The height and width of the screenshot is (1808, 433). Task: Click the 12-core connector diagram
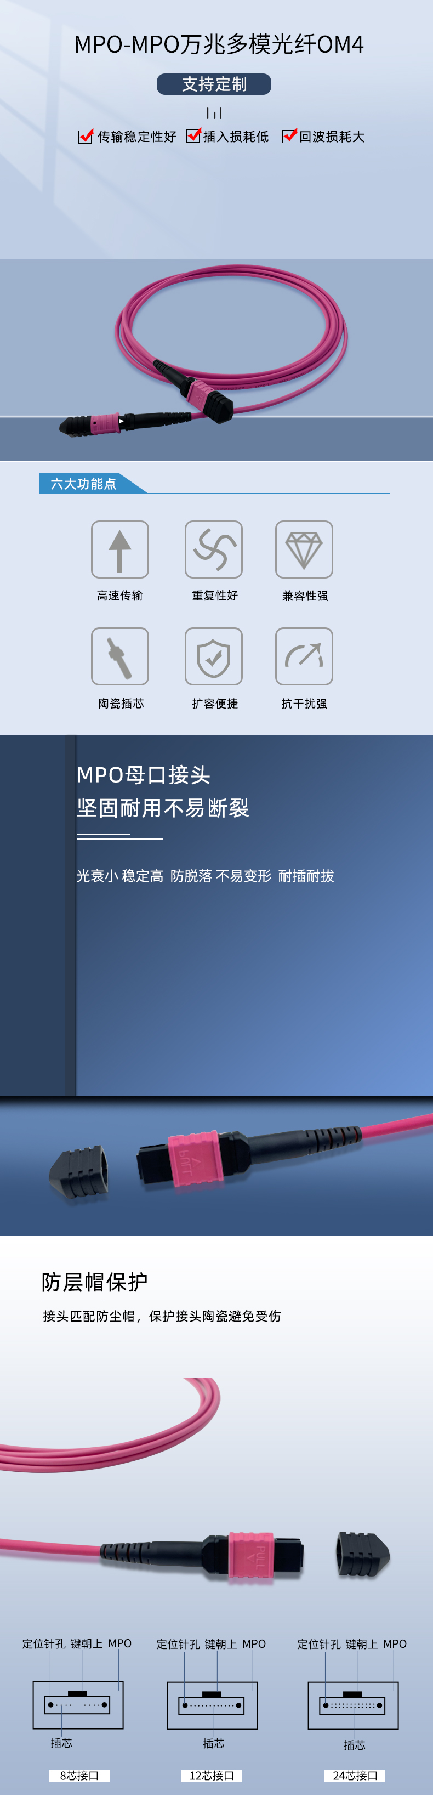point(212,1705)
